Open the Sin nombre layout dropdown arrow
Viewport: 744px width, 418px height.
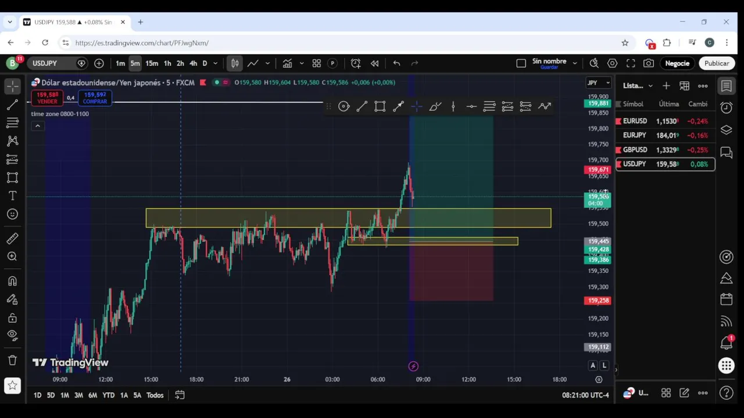pos(574,63)
